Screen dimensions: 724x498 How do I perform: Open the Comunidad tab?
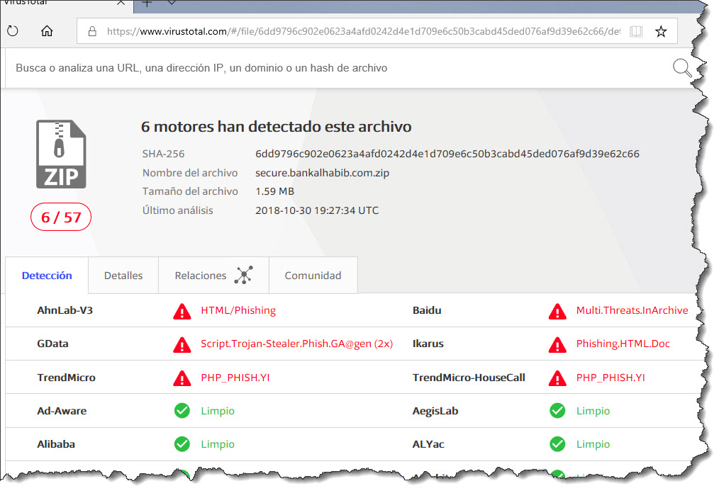point(313,276)
